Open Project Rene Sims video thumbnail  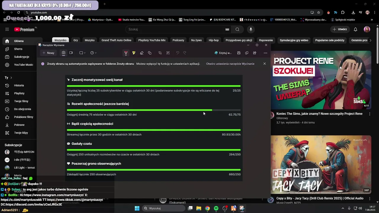(x=321, y=80)
